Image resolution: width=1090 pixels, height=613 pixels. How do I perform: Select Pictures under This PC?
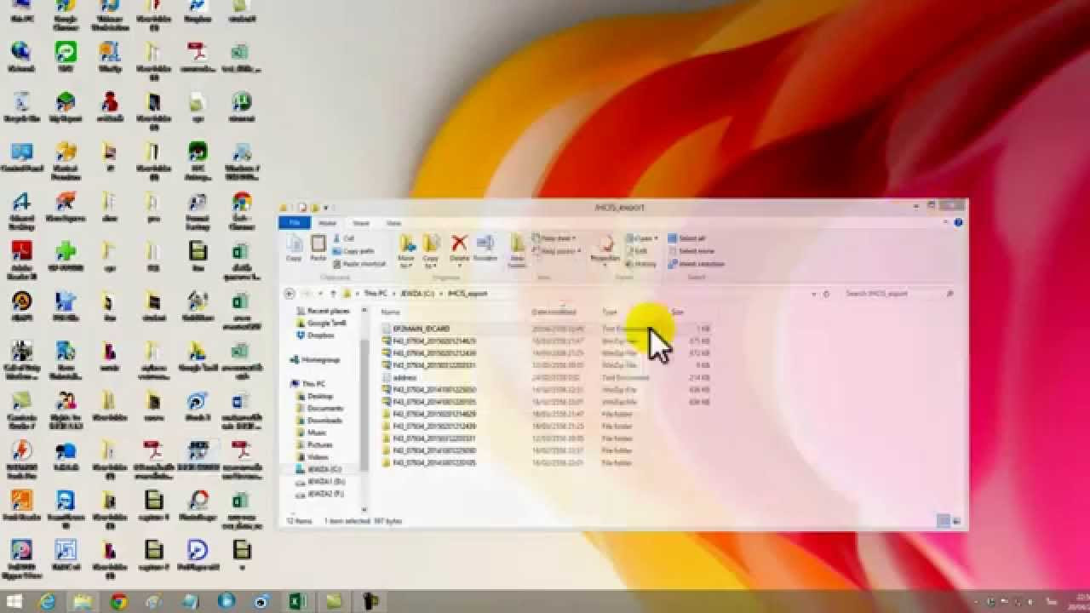coord(315,445)
